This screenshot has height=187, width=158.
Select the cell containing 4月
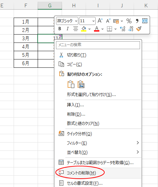[x=26, y=47]
